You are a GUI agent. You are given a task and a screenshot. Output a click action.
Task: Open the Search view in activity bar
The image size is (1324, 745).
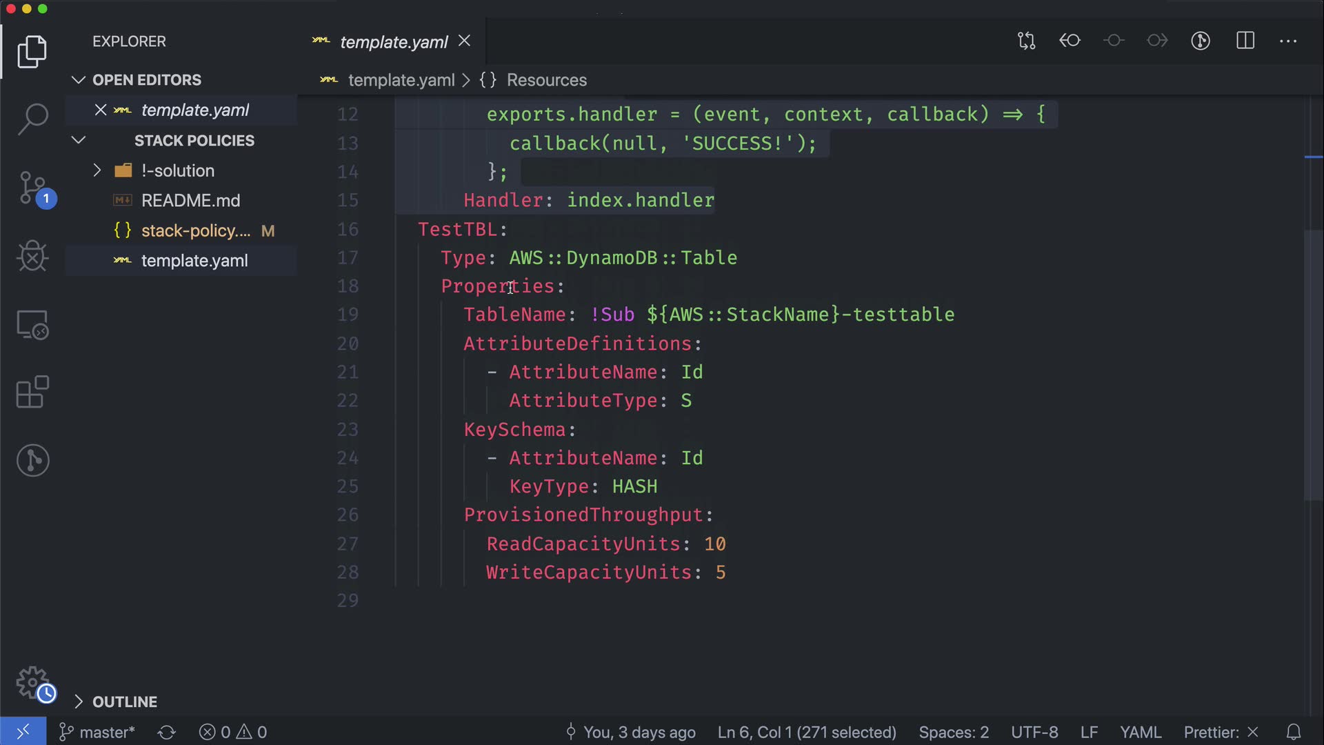(x=32, y=119)
